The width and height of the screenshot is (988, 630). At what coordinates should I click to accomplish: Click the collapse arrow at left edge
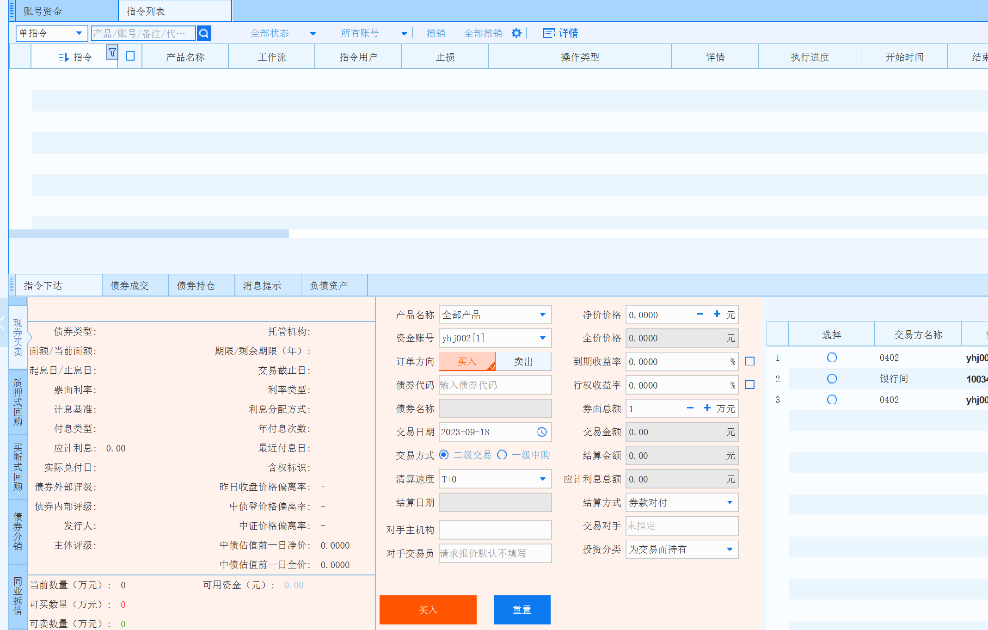[x=3, y=322]
